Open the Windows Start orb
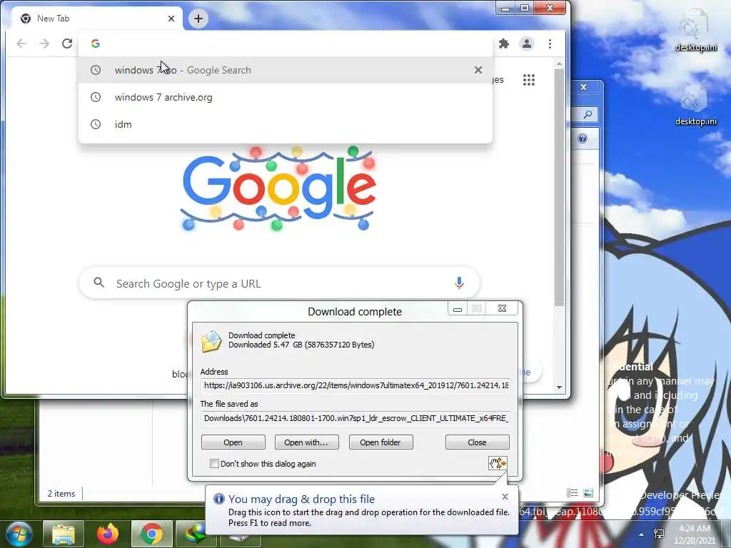731x548 pixels. pyautogui.click(x=19, y=534)
